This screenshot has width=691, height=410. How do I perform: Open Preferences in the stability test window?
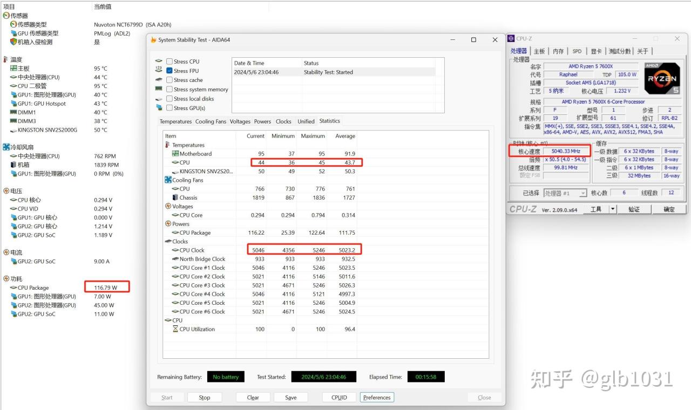coord(377,398)
